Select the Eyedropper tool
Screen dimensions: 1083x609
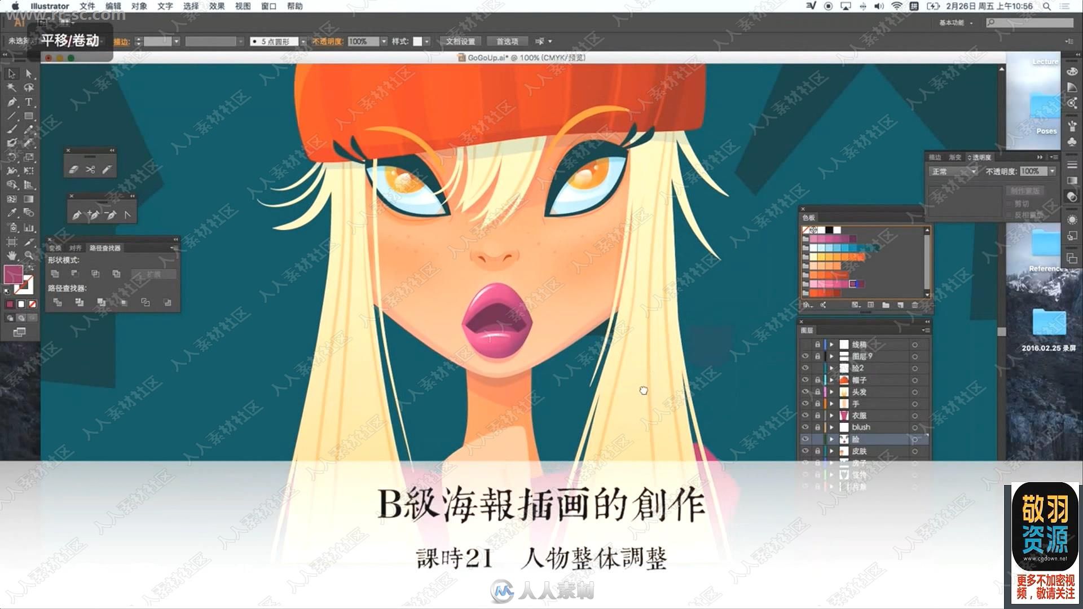pos(12,213)
